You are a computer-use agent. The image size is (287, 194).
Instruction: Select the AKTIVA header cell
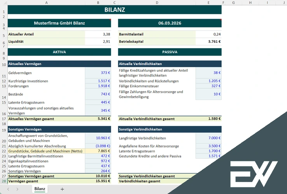pos(59,52)
